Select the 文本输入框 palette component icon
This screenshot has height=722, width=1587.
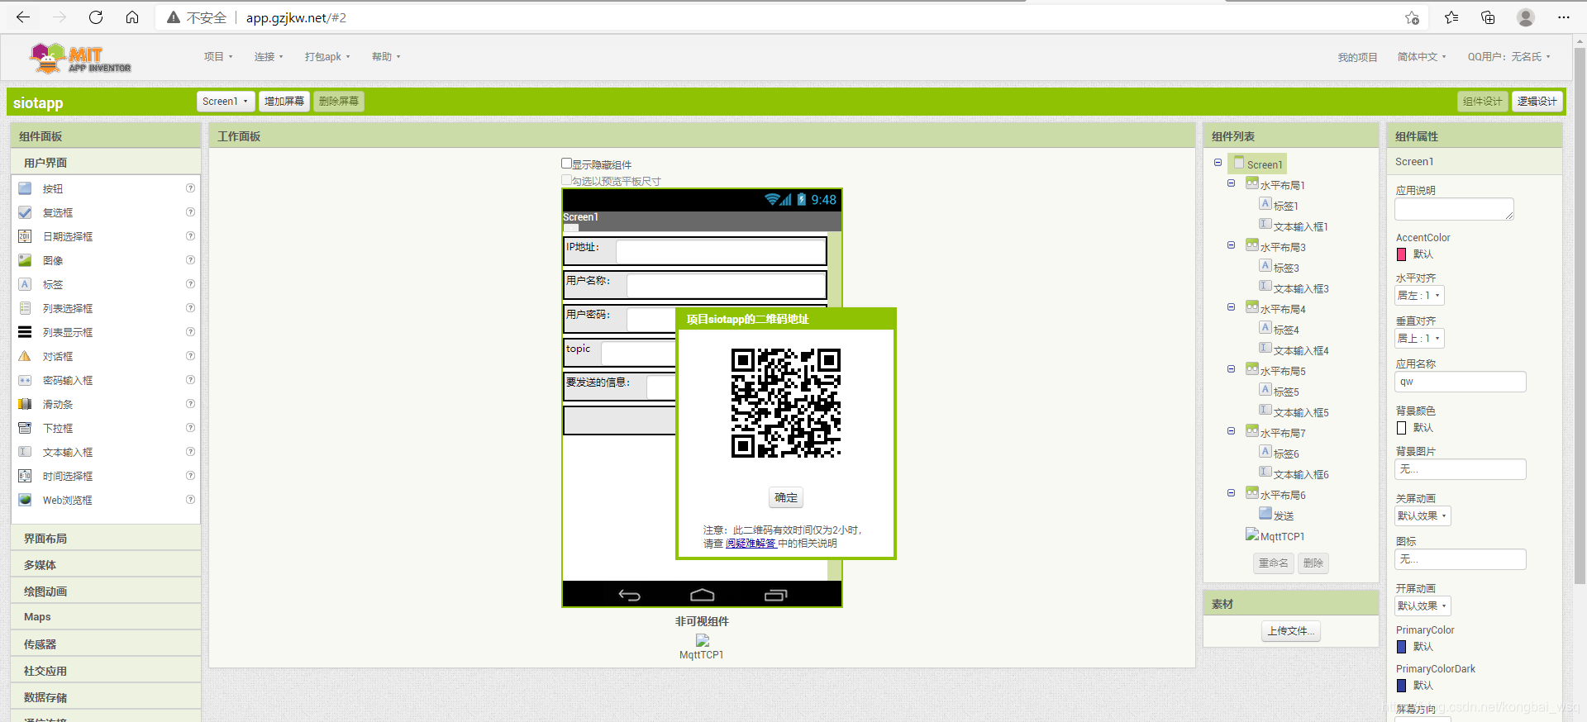click(25, 452)
